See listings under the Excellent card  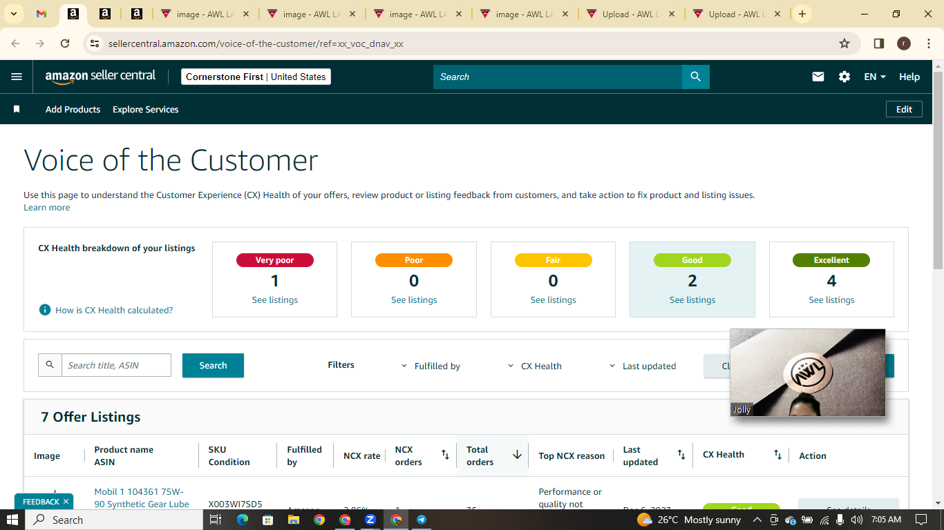click(x=831, y=300)
